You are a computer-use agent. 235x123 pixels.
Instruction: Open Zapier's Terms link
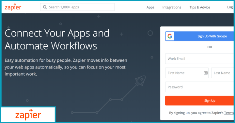tap(229, 113)
